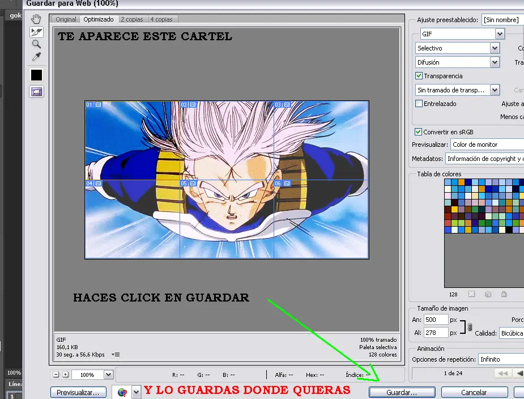Preview in default browser icon

click(122, 392)
